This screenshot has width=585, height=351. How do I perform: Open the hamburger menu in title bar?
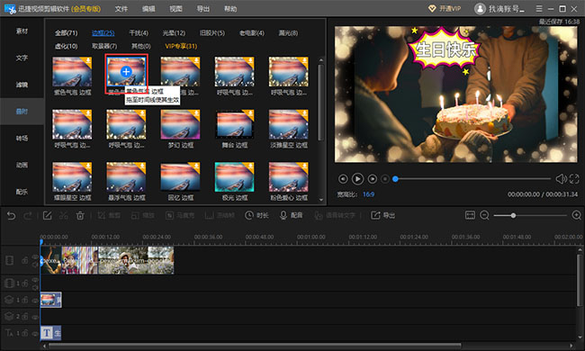(539, 9)
